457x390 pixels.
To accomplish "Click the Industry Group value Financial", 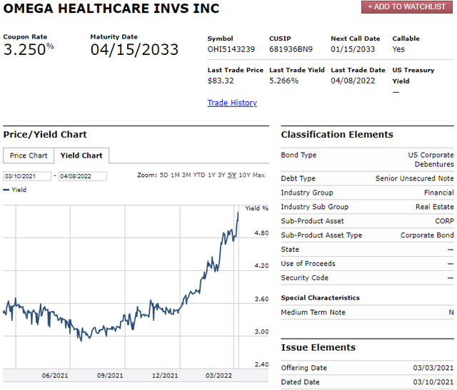I will (x=439, y=193).
